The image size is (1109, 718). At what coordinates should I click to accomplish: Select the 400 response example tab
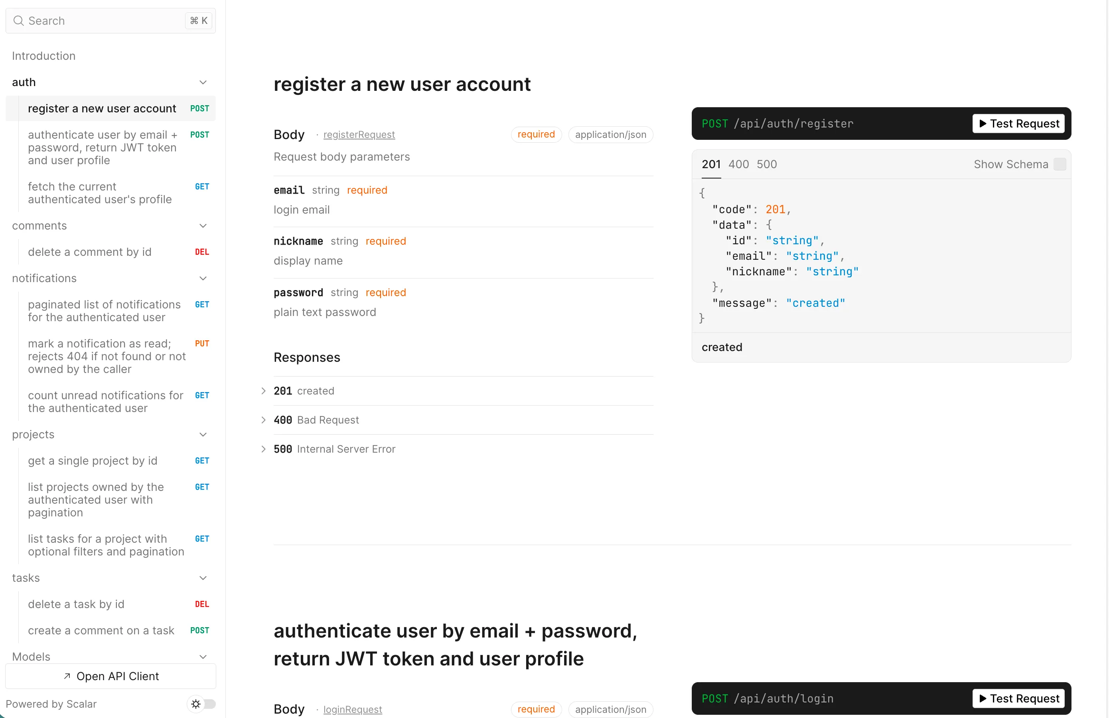738,164
